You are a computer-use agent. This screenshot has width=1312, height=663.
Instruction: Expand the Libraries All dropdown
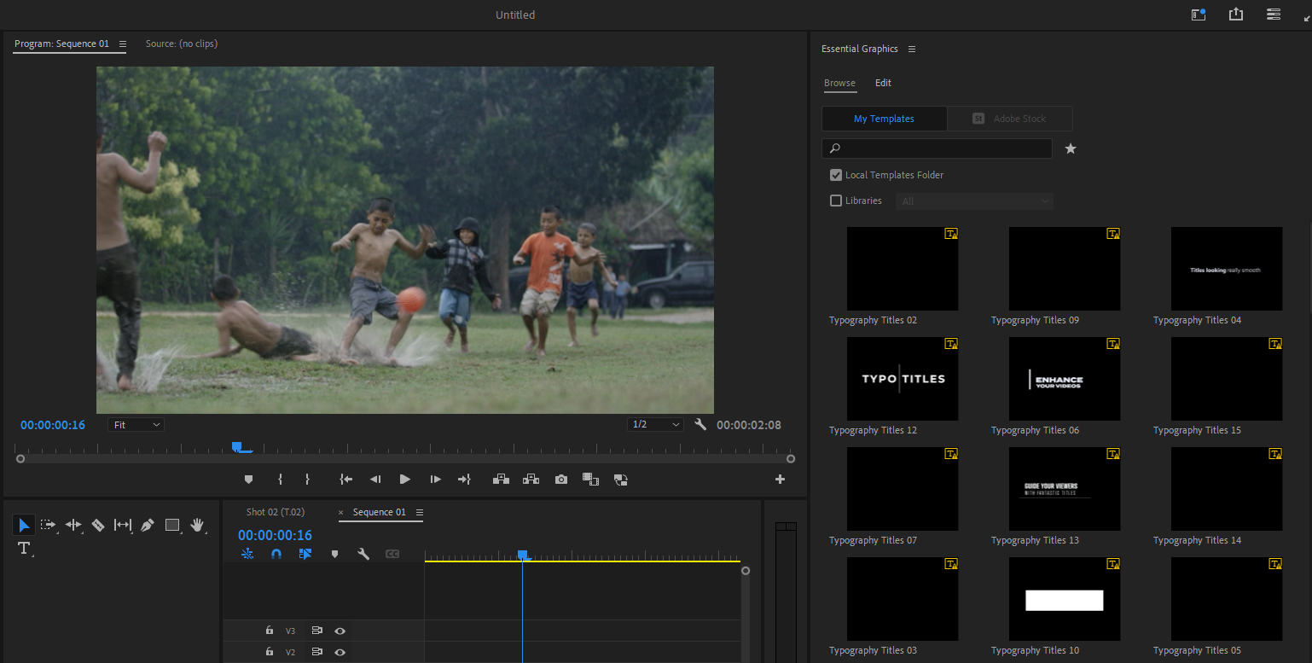pyautogui.click(x=975, y=201)
